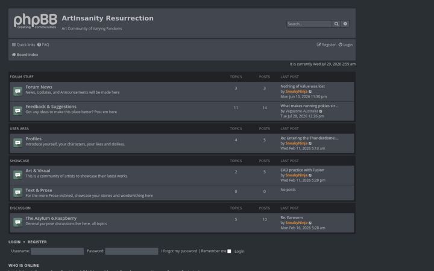The width and height of the screenshot is (434, 271).
Task: Open the FORUM STUFF category
Action: (x=22, y=77)
